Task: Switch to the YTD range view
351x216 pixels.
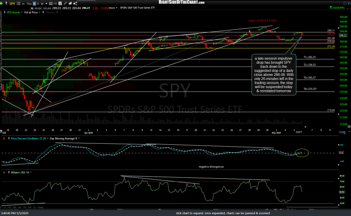Action: 9,207
